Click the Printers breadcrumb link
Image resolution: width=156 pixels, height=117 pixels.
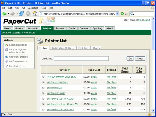pos(16,32)
